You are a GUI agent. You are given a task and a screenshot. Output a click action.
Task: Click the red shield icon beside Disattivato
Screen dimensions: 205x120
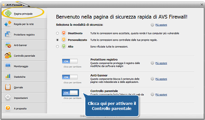64,33
